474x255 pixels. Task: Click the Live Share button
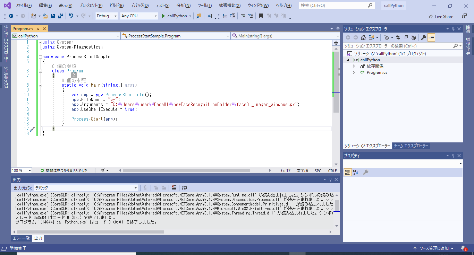441,16
